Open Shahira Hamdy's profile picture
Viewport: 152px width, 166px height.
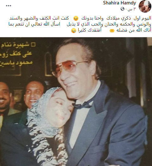(145, 6)
